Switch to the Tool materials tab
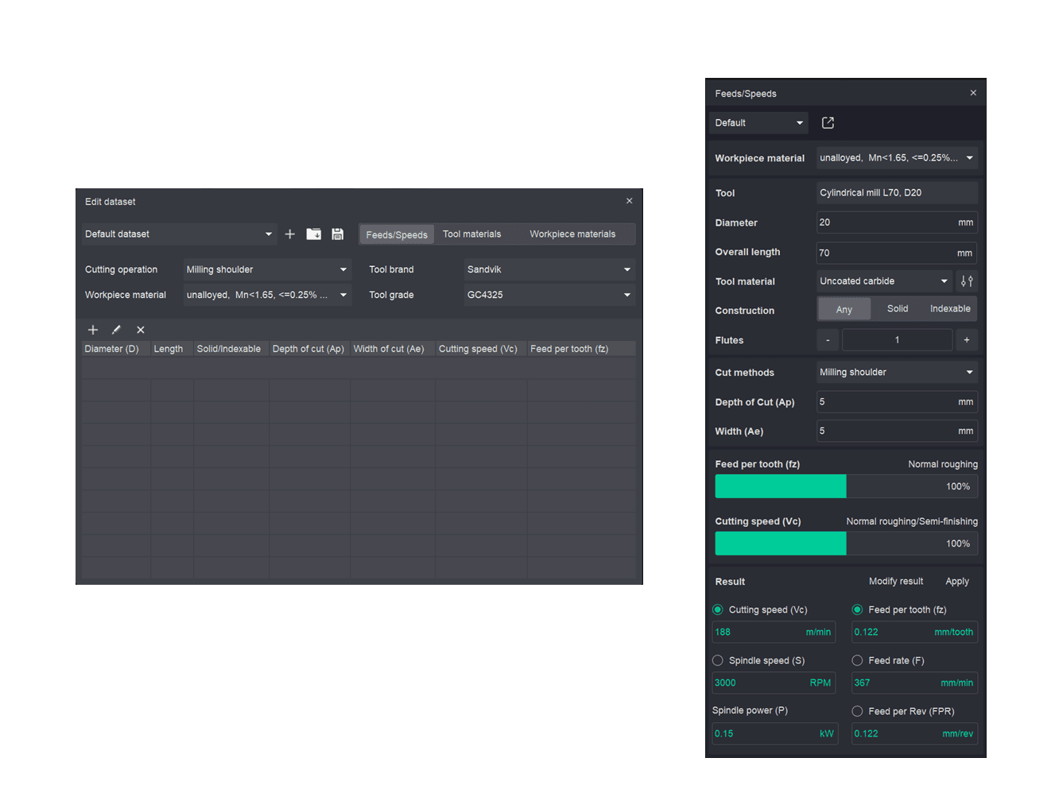The image size is (1055, 785). pos(472,234)
